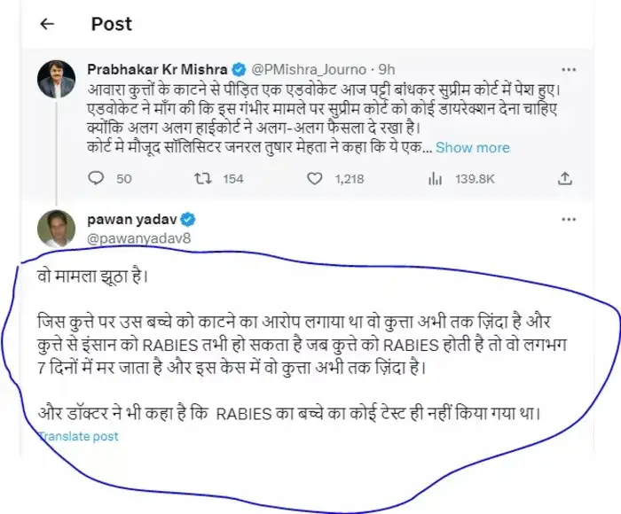
Task: Open more options on pawan yadav reply
Action: pos(569,219)
